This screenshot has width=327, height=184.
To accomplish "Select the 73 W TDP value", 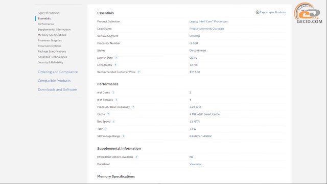I will pos(193,129).
